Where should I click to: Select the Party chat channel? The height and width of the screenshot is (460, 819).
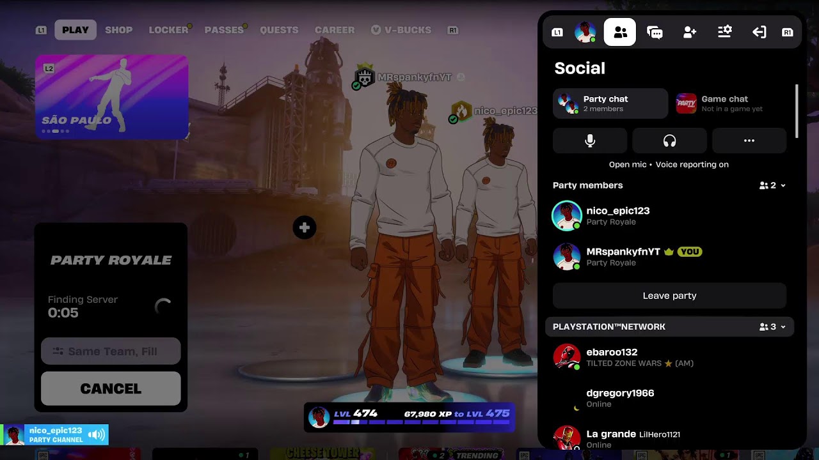click(x=610, y=103)
